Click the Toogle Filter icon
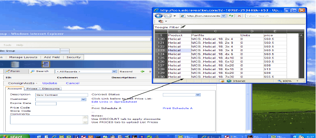The image size is (316, 138). click(183, 27)
